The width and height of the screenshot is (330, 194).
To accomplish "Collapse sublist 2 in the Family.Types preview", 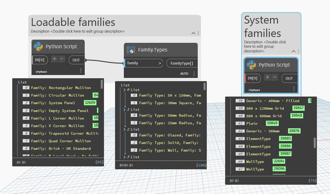I will pos(124,129).
